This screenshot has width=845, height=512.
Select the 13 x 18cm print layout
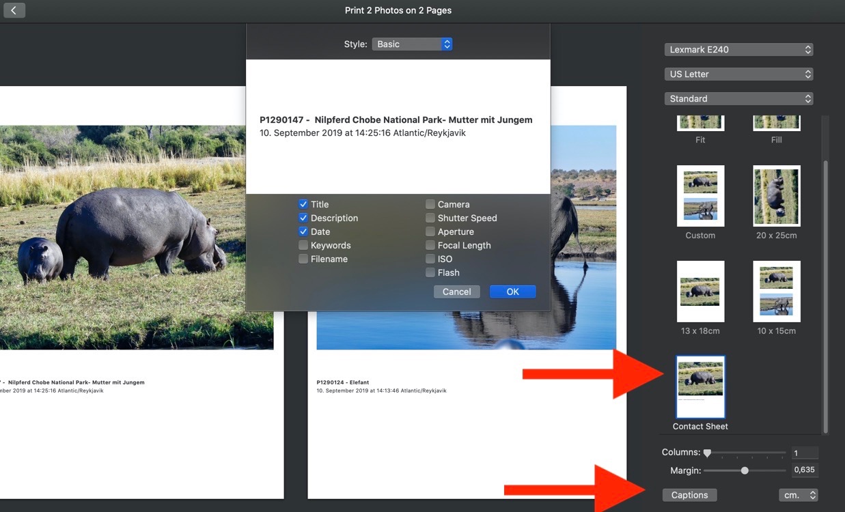pos(700,291)
